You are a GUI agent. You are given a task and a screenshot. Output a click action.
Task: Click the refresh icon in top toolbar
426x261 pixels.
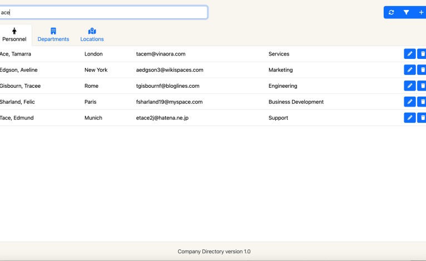[x=392, y=12]
